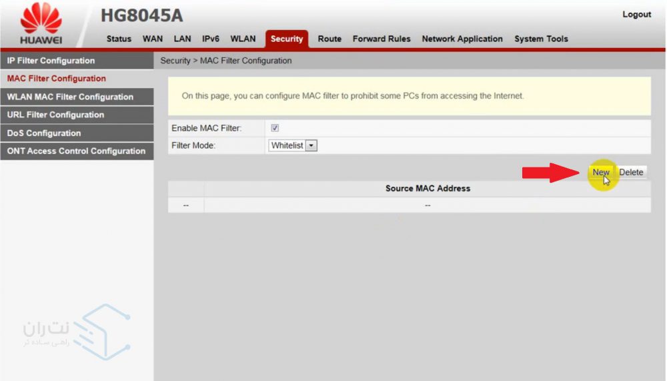The image size is (667, 381).
Task: Go to the LAN tab
Action: pyautogui.click(x=182, y=39)
